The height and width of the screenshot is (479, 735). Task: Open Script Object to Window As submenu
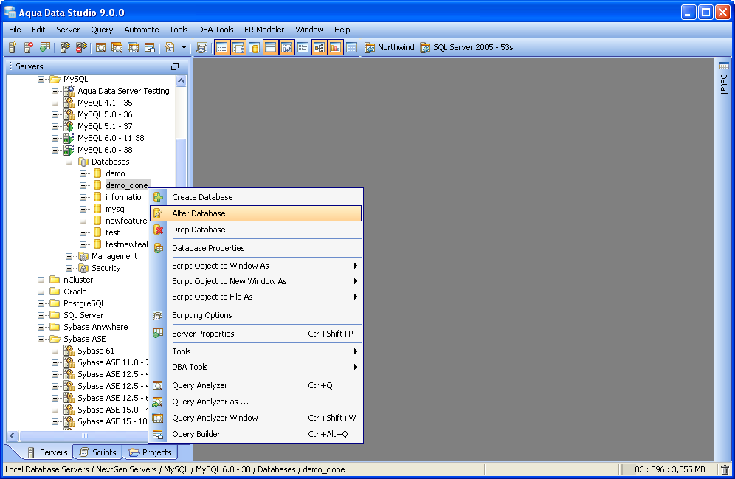[x=256, y=266]
